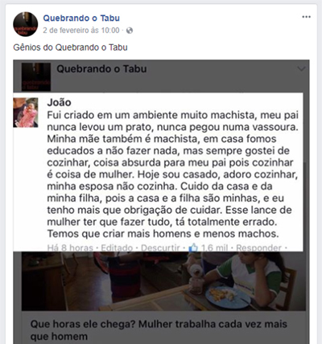The width and height of the screenshot is (322, 344).
Task: Open the post options three-dots menu
Action: [306, 17]
